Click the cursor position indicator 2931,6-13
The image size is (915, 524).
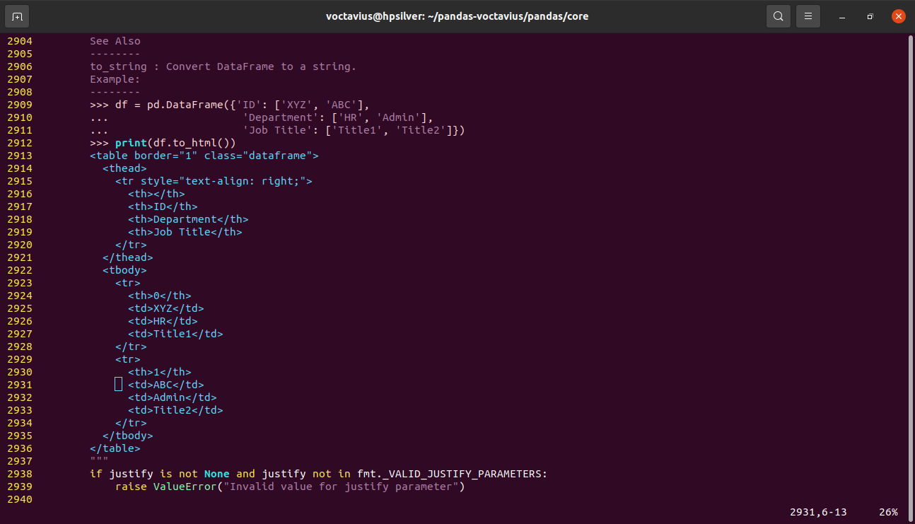pos(818,512)
